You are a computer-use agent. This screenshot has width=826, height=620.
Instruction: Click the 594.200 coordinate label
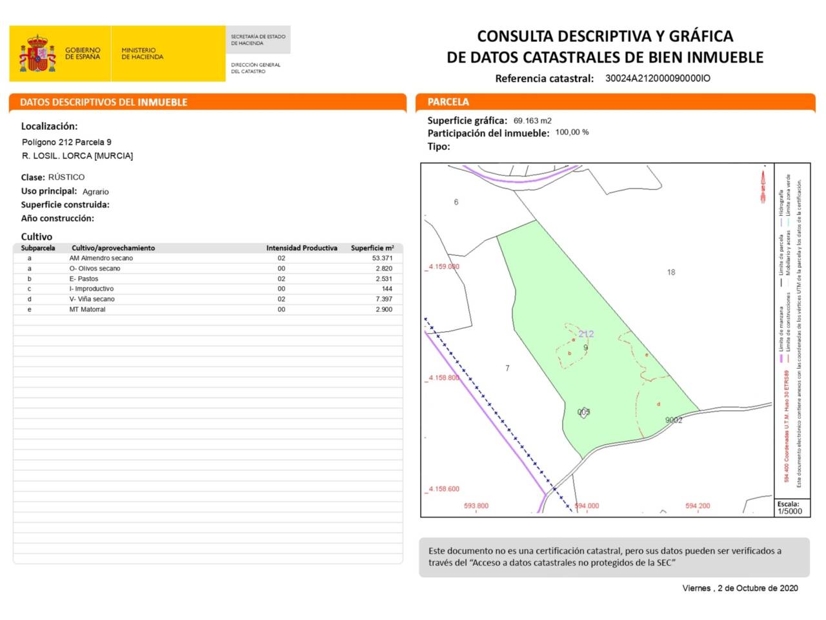[x=698, y=506]
